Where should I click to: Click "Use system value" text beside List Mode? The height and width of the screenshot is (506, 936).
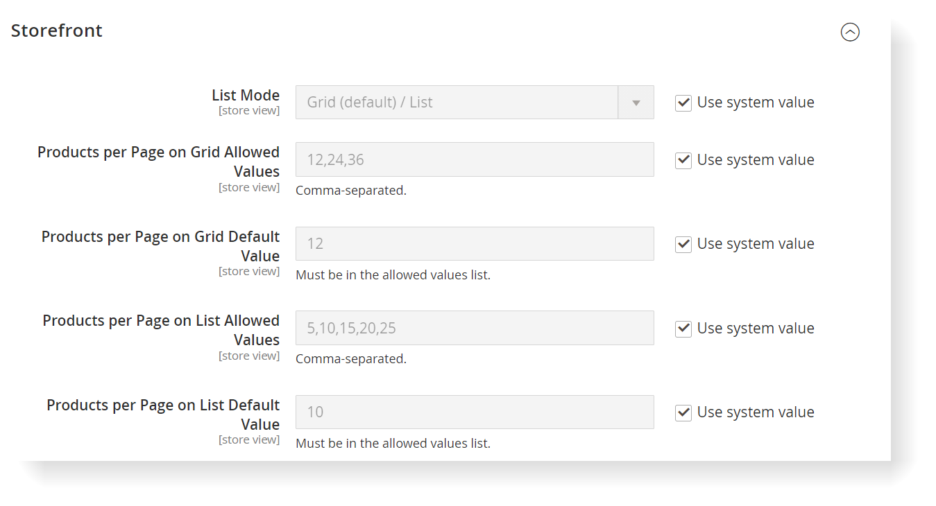point(755,103)
